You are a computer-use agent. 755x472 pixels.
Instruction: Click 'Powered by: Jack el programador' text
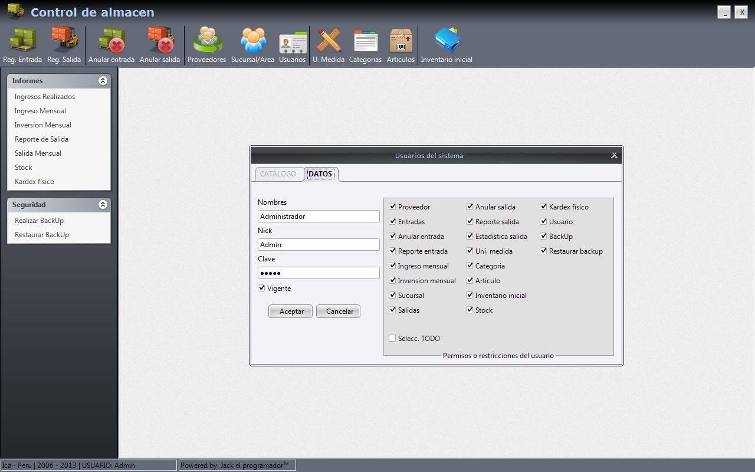pos(234,466)
